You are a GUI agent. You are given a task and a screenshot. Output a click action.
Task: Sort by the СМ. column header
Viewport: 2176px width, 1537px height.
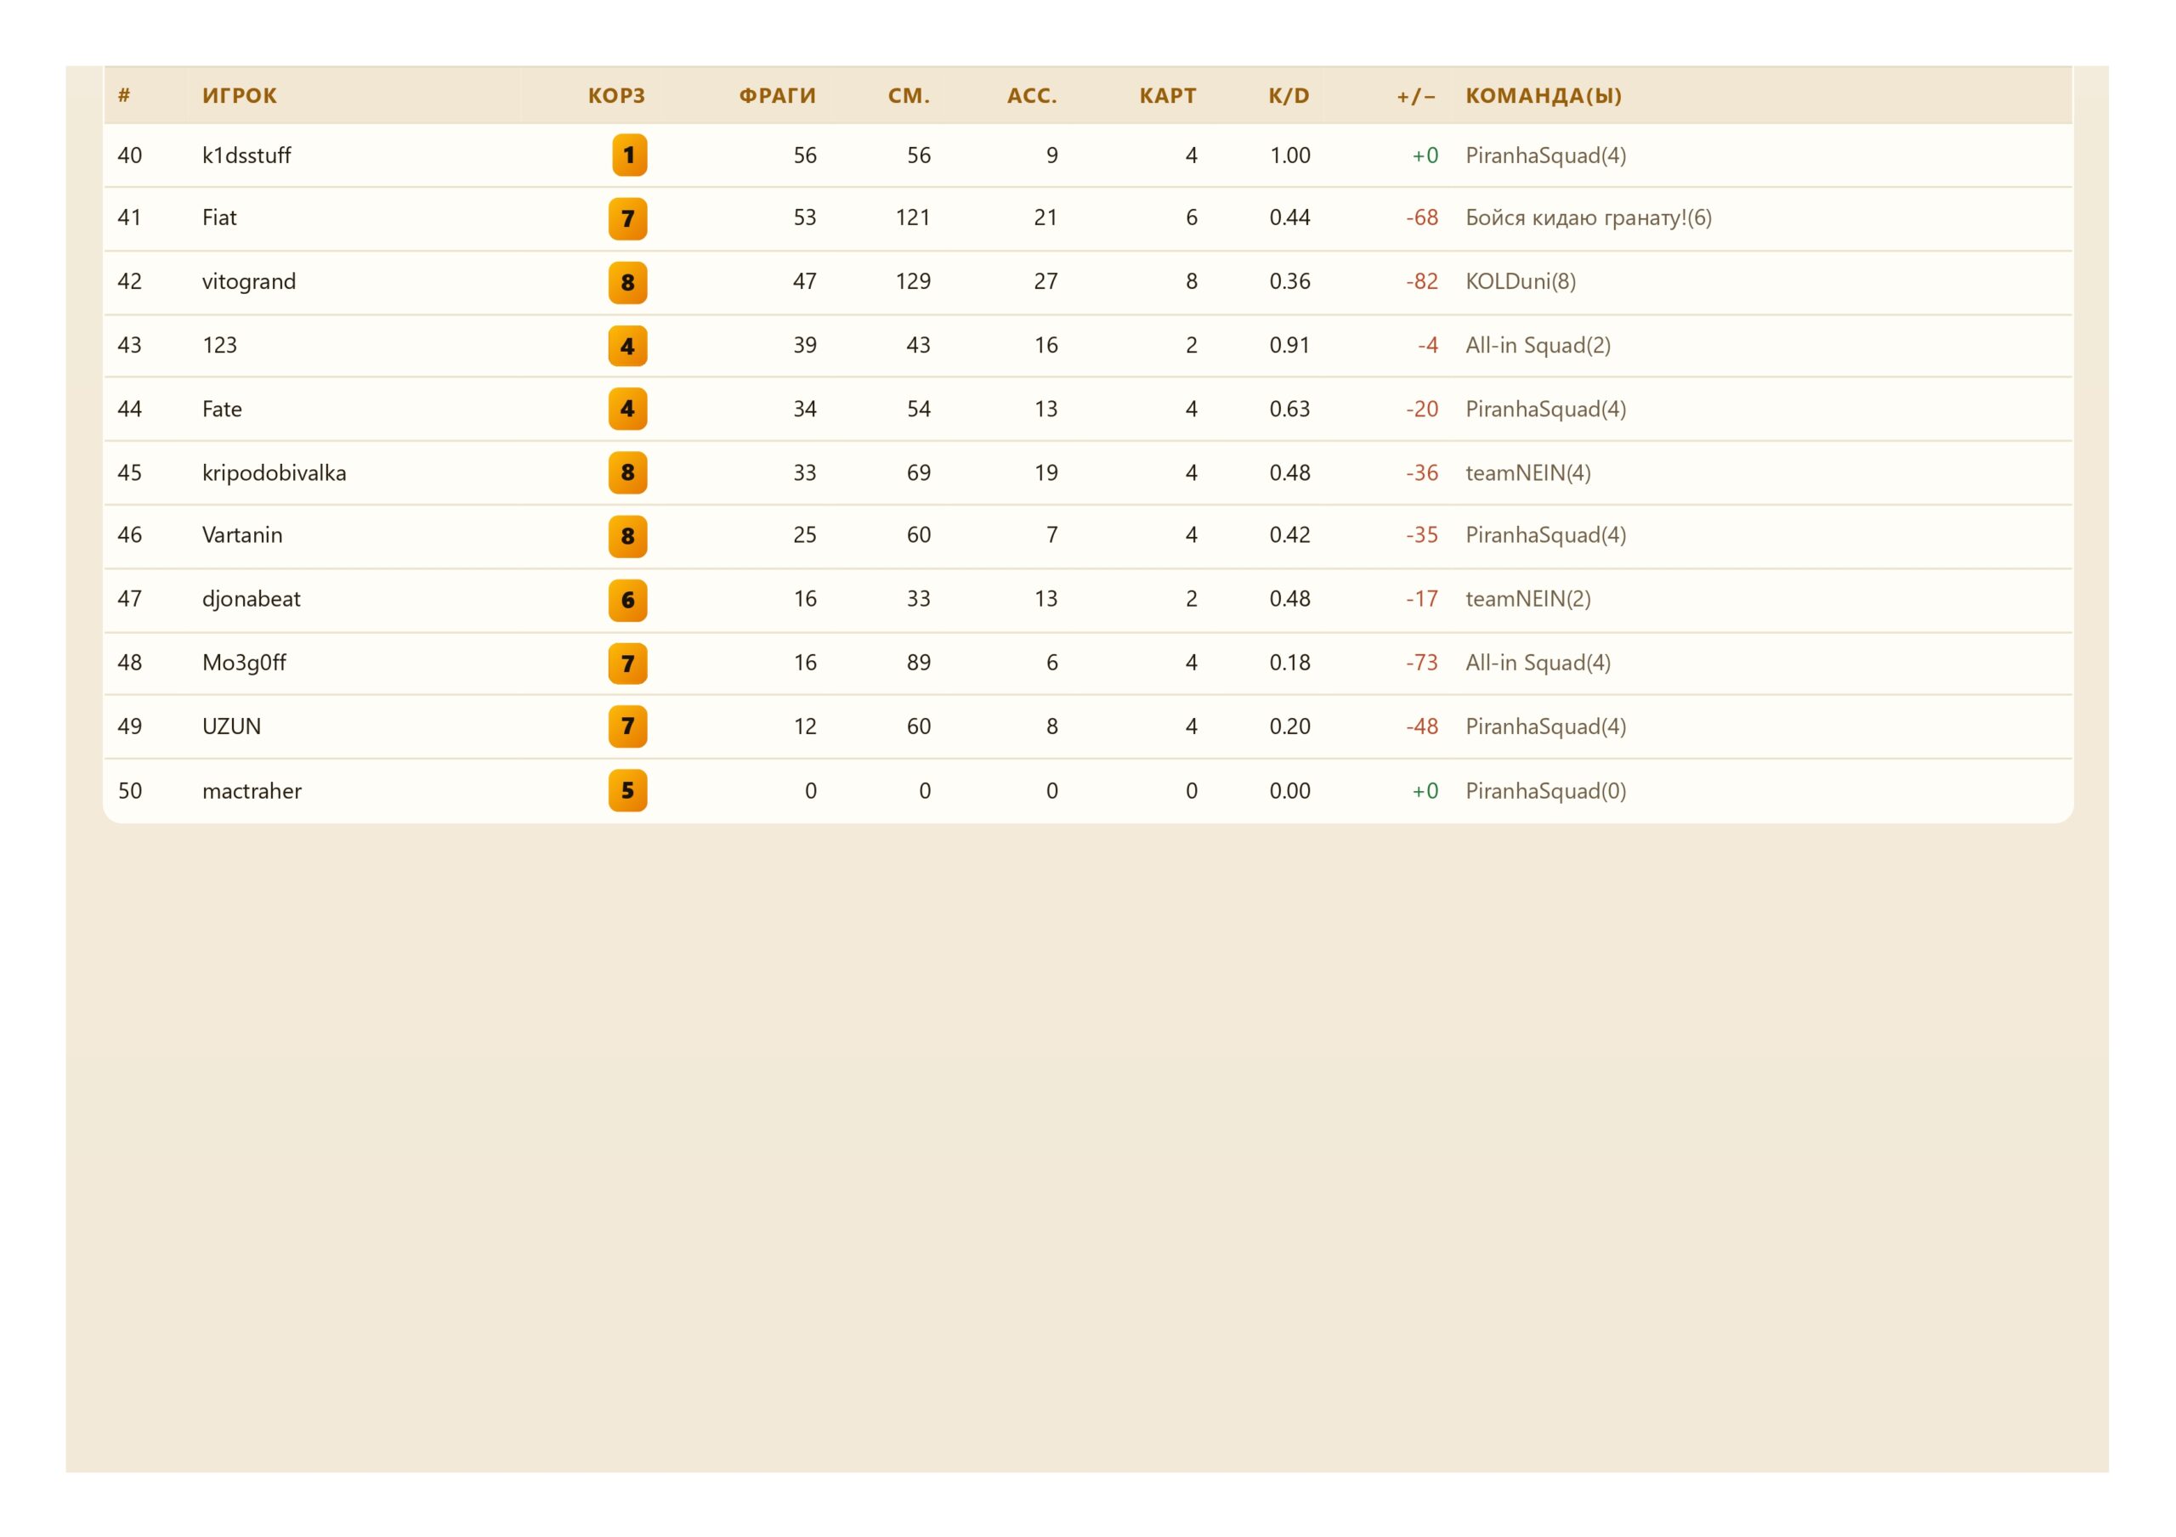tap(909, 96)
